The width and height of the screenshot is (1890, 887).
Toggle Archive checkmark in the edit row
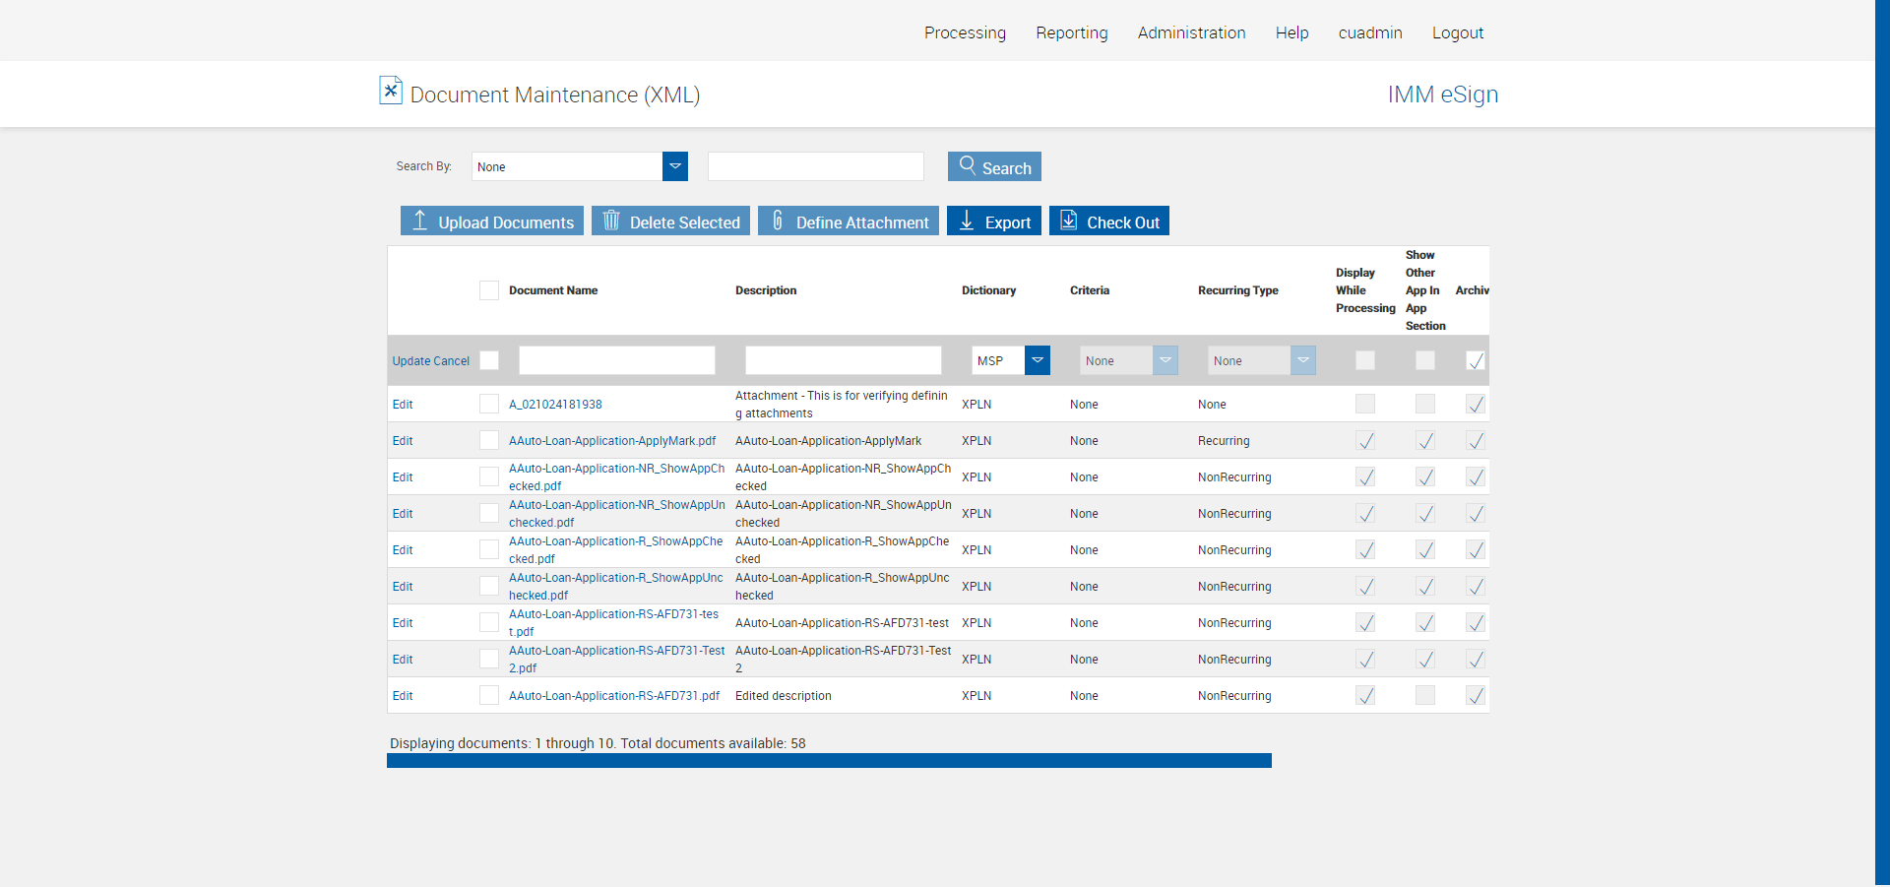(x=1475, y=361)
